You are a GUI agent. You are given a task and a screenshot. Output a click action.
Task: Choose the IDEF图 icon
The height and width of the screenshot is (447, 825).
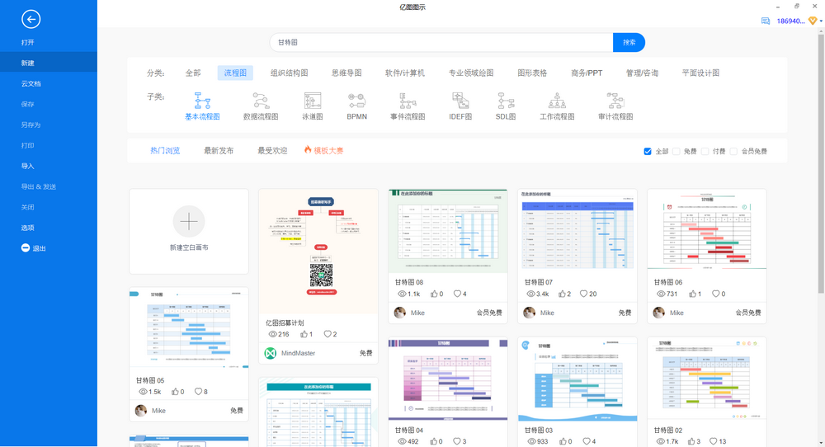460,101
